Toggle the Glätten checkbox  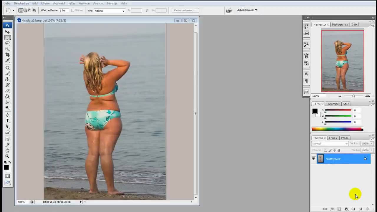tap(73, 10)
